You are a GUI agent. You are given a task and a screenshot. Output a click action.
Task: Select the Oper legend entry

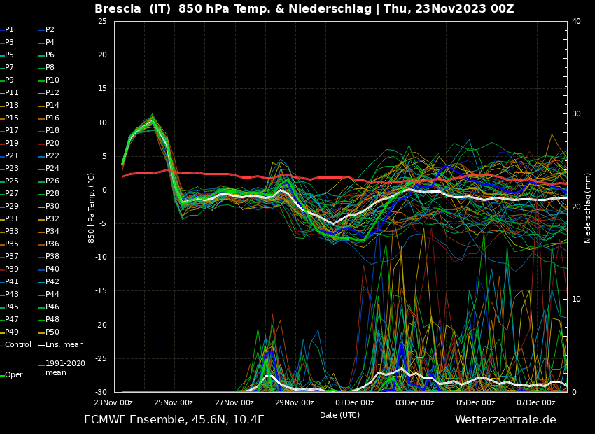pyautogui.click(x=14, y=375)
